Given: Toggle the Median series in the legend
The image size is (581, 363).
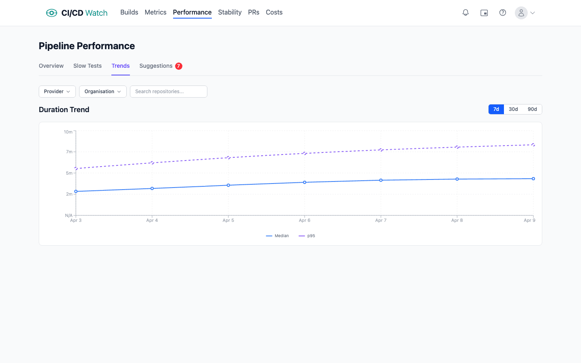Looking at the screenshot, I should click(x=278, y=236).
